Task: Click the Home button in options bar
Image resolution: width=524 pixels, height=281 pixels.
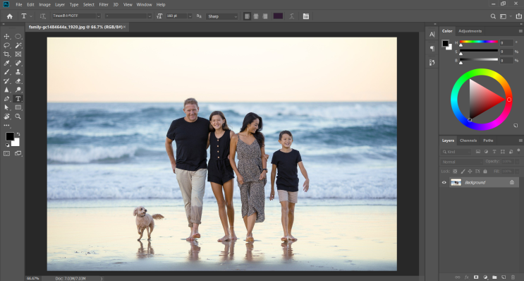Action: (10, 16)
